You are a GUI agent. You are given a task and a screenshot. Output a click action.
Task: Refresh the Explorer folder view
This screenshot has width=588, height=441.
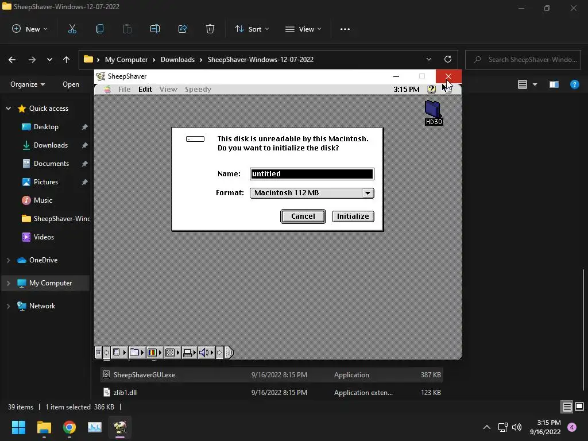coord(448,59)
